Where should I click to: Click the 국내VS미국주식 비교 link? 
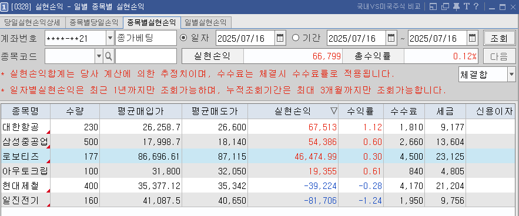click(x=389, y=6)
